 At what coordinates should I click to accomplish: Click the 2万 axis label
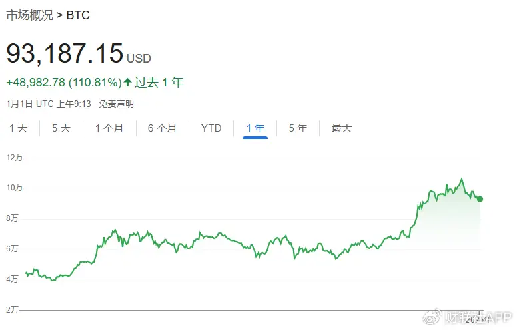point(12,310)
